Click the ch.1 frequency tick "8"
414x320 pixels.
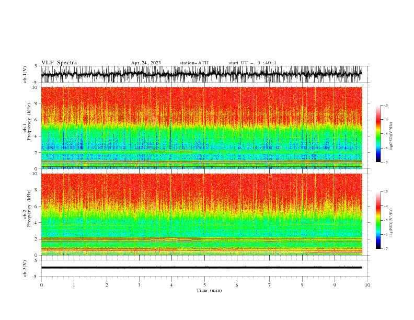pyautogui.click(x=36, y=104)
